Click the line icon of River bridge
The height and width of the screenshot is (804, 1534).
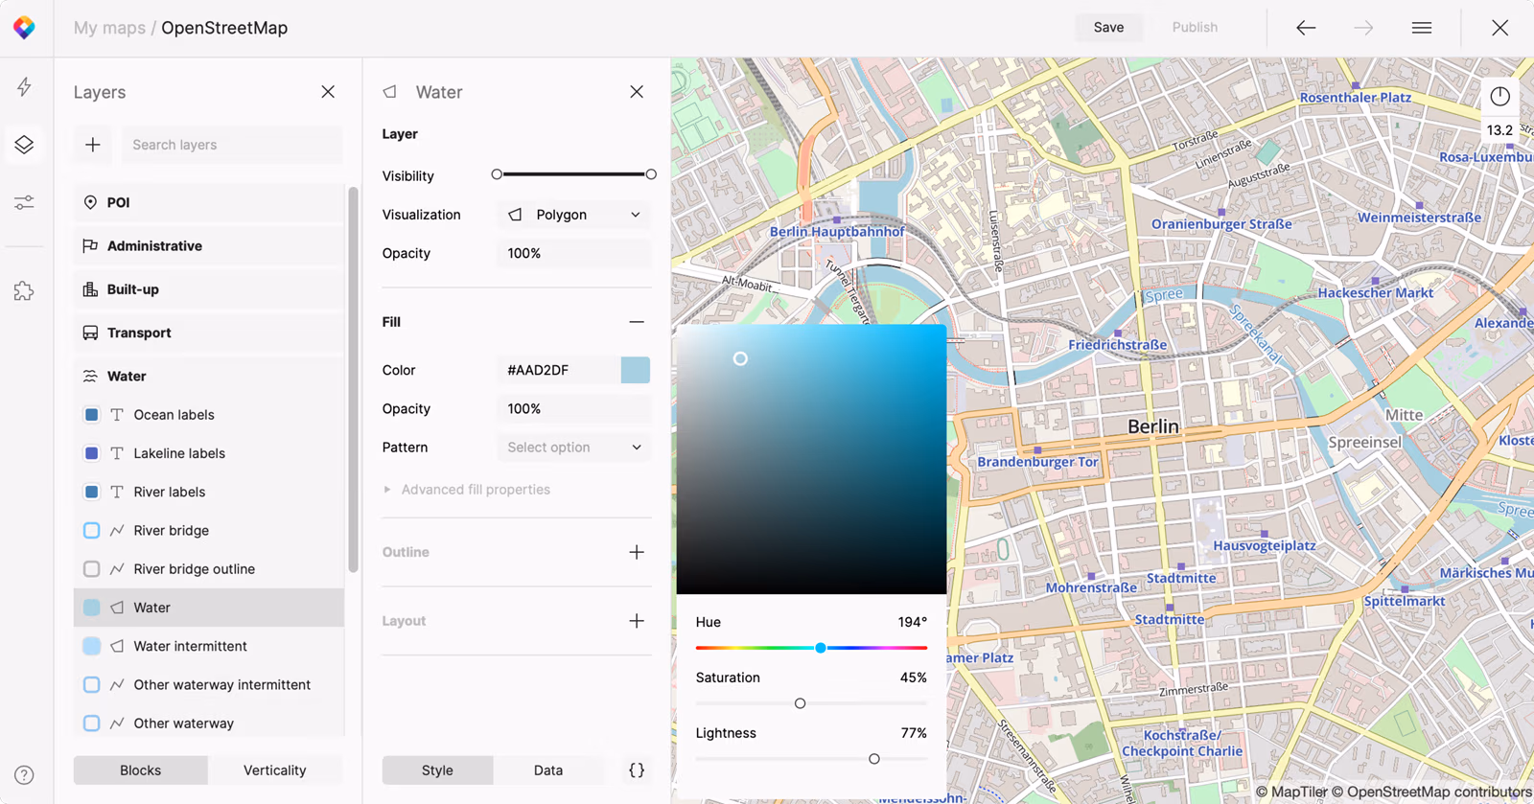[117, 530]
